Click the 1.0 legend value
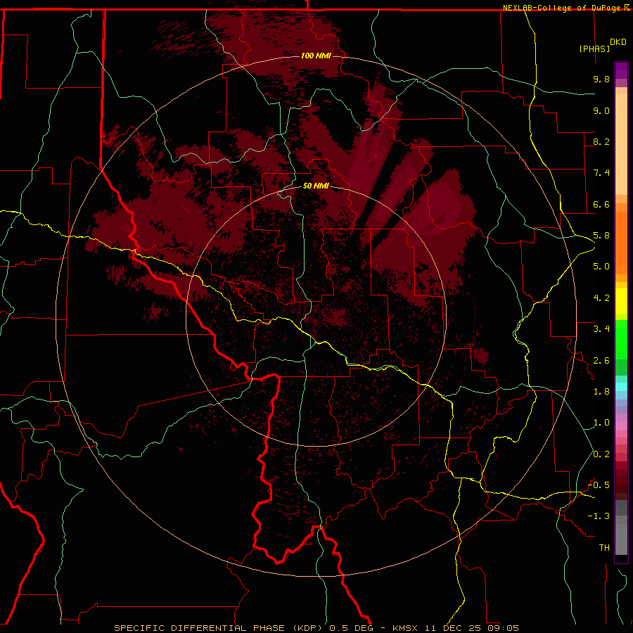The width and height of the screenshot is (633, 633). tap(601, 423)
